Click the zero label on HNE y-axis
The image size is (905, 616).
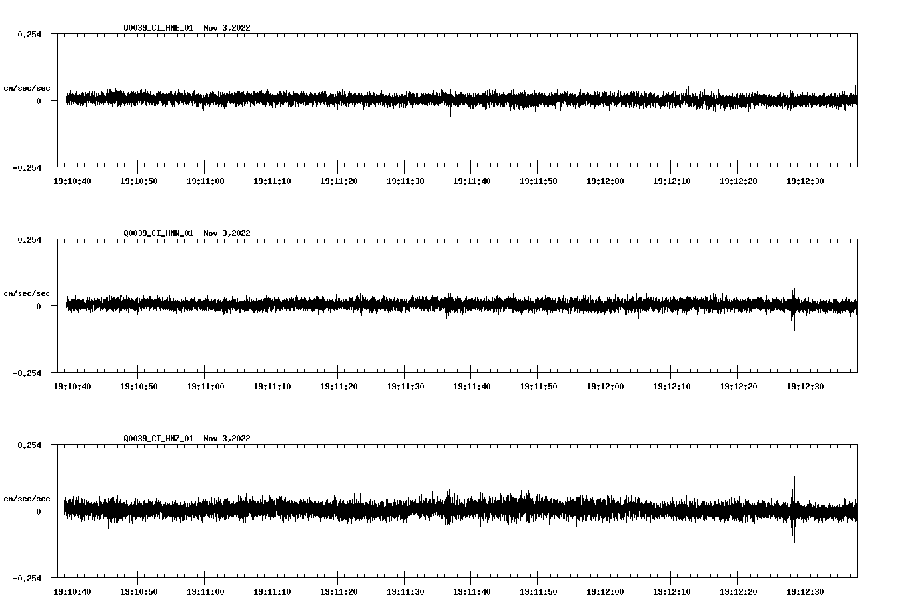tap(39, 101)
